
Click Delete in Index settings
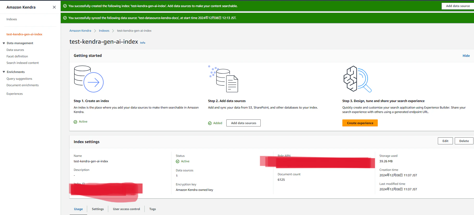pyautogui.click(x=464, y=141)
